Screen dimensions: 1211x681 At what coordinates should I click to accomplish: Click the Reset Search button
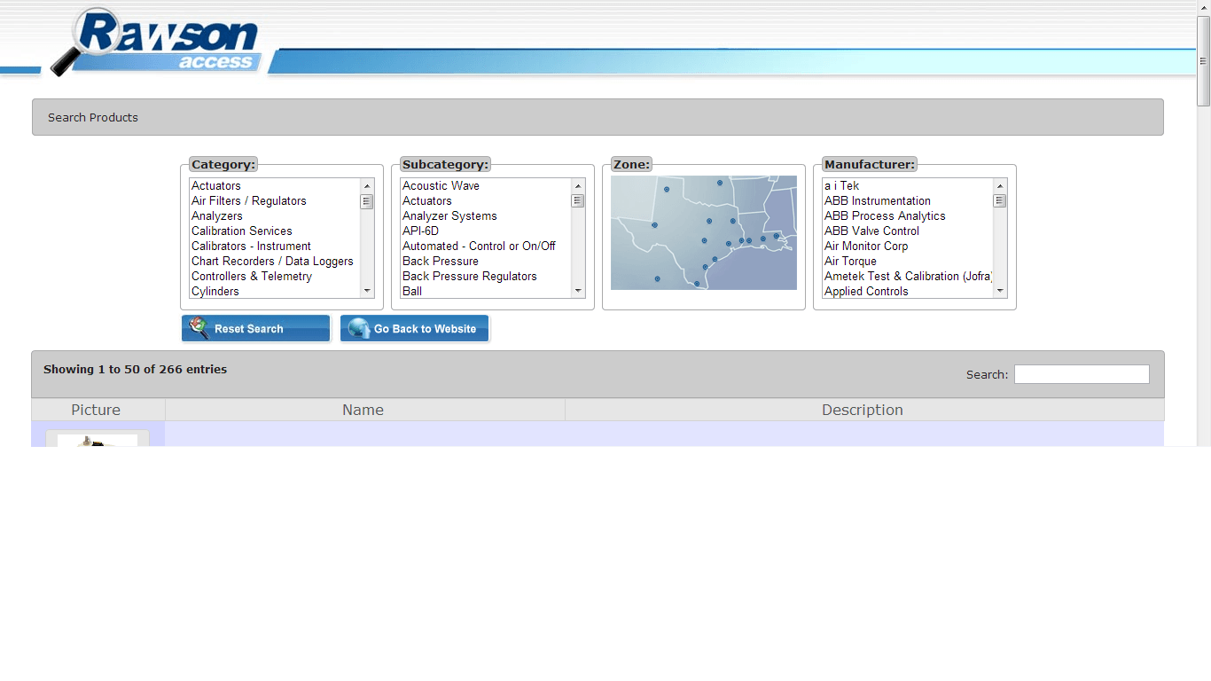(255, 329)
